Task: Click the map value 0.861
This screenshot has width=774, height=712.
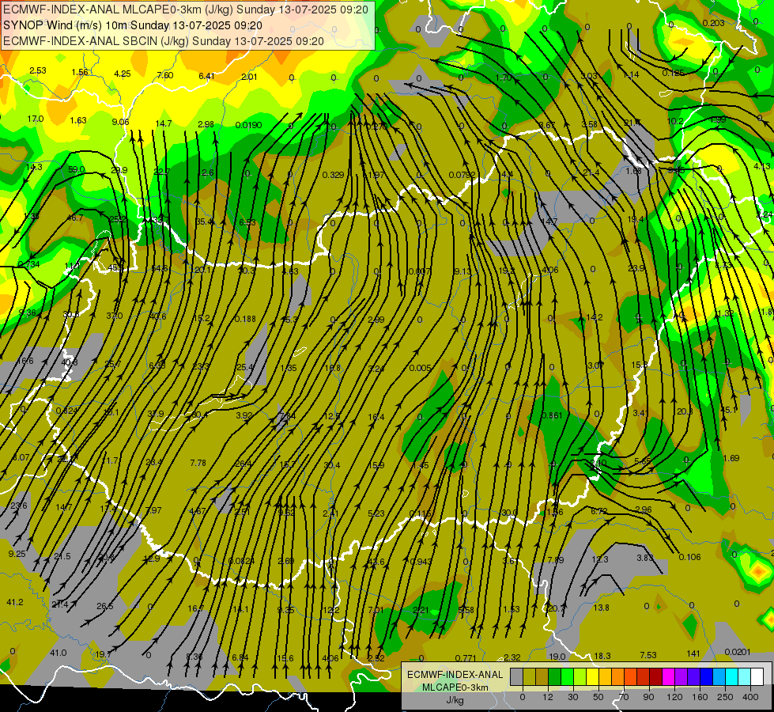Action: click(x=552, y=415)
